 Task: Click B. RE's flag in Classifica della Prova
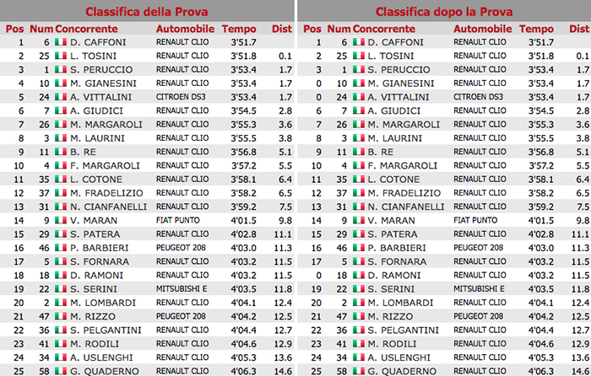pos(61,152)
